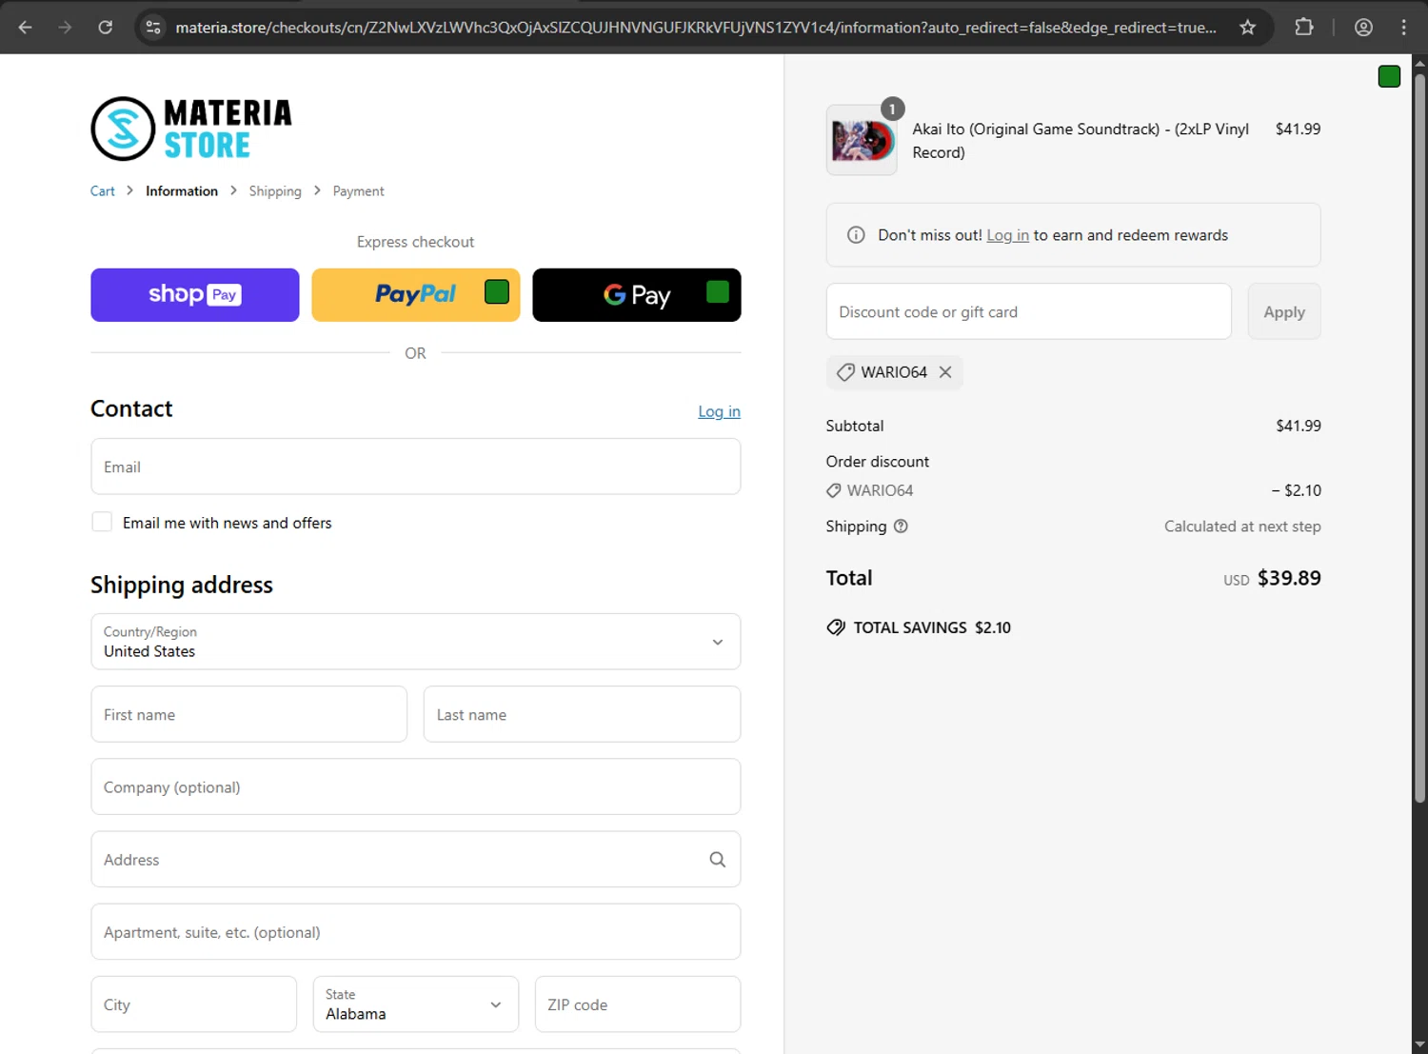The width and height of the screenshot is (1428, 1054).
Task: Focus the Last name field
Action: tap(582, 714)
